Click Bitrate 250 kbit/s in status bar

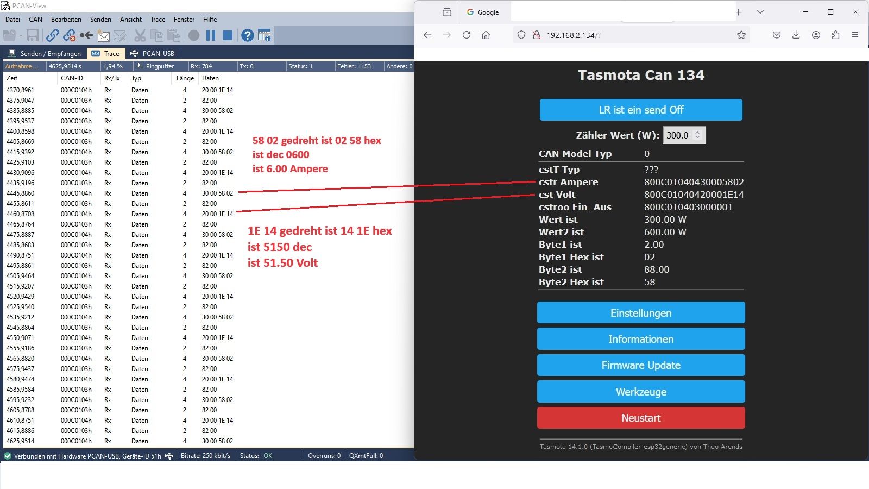205,456
